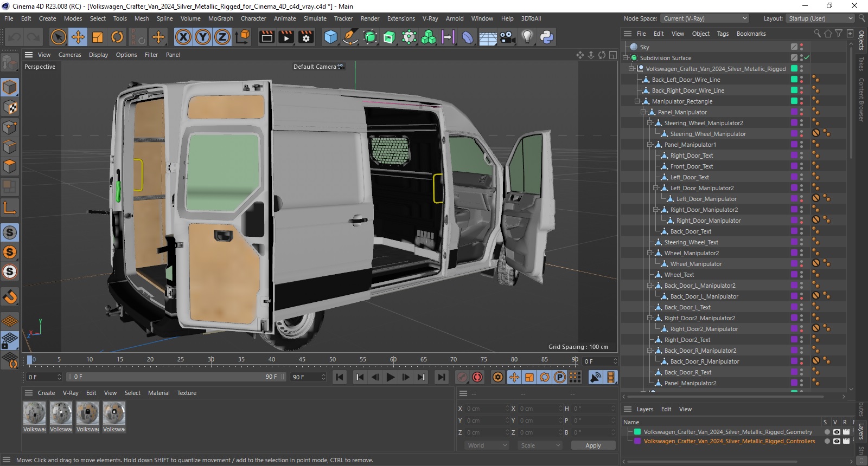Open the World coordinate dropdown

pyautogui.click(x=487, y=445)
